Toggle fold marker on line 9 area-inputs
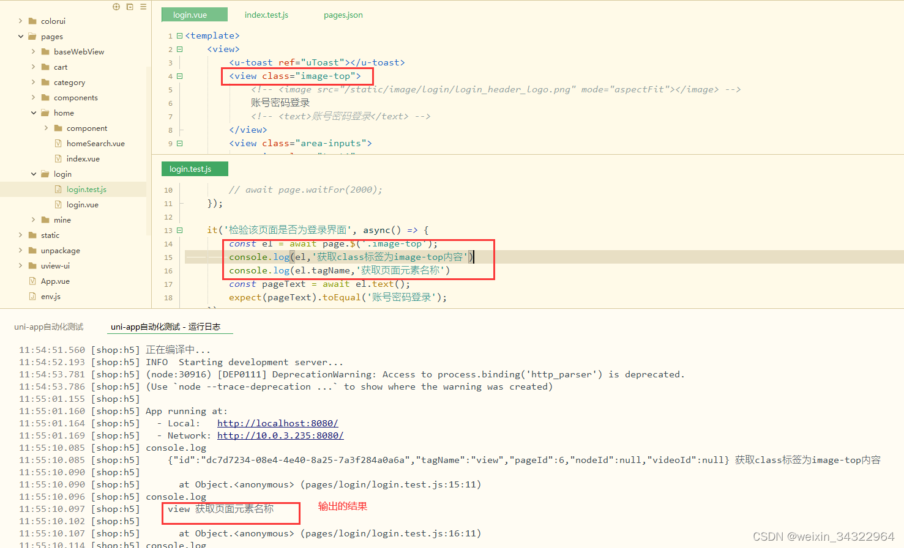904x548 pixels. coord(179,143)
